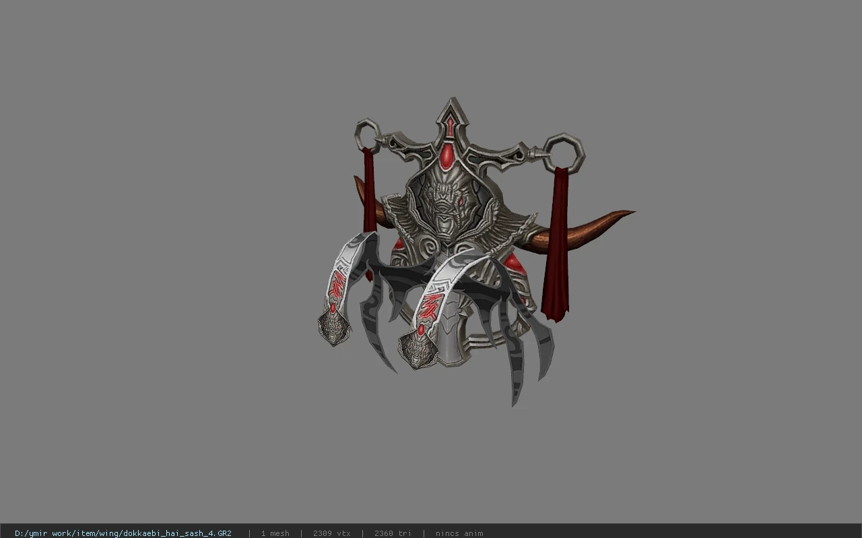
Task: Click the 'anim' status bar entry
Action: click(x=459, y=533)
